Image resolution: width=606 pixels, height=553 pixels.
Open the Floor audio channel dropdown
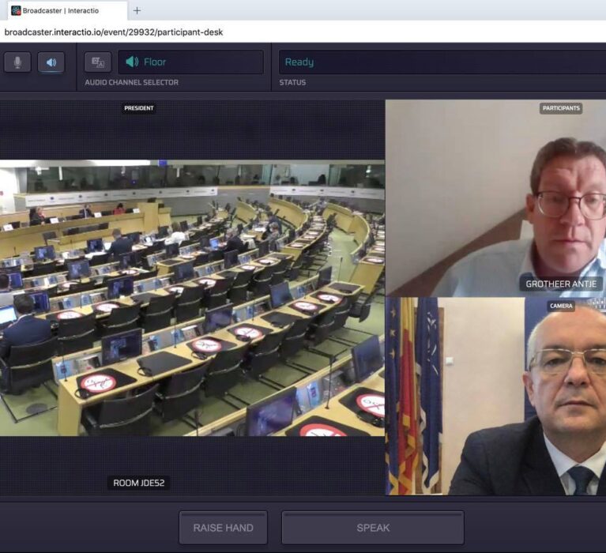(x=190, y=62)
